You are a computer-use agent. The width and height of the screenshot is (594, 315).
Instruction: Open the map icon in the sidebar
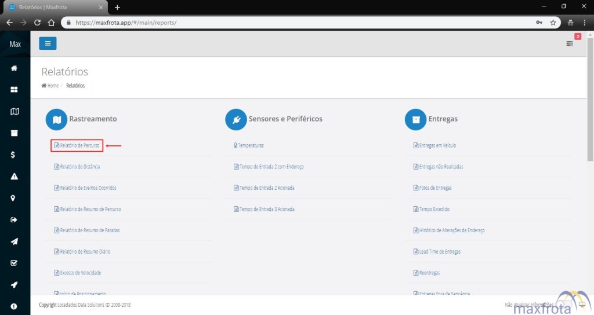[15, 112]
